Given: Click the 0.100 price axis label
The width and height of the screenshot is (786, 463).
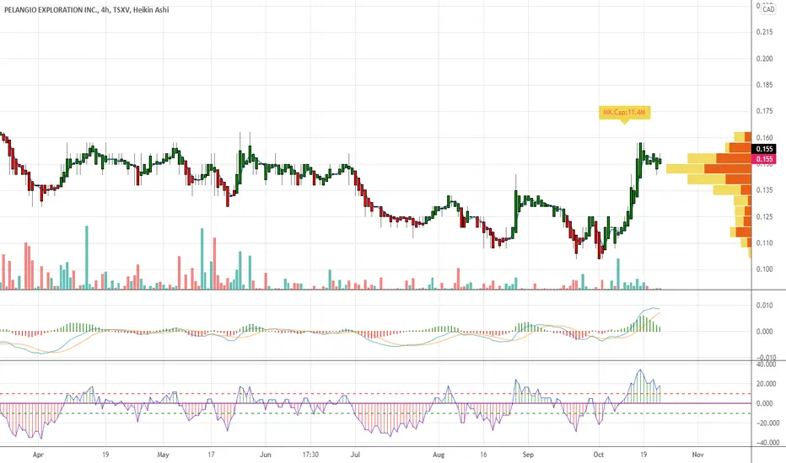Looking at the screenshot, I should pyautogui.click(x=764, y=269).
